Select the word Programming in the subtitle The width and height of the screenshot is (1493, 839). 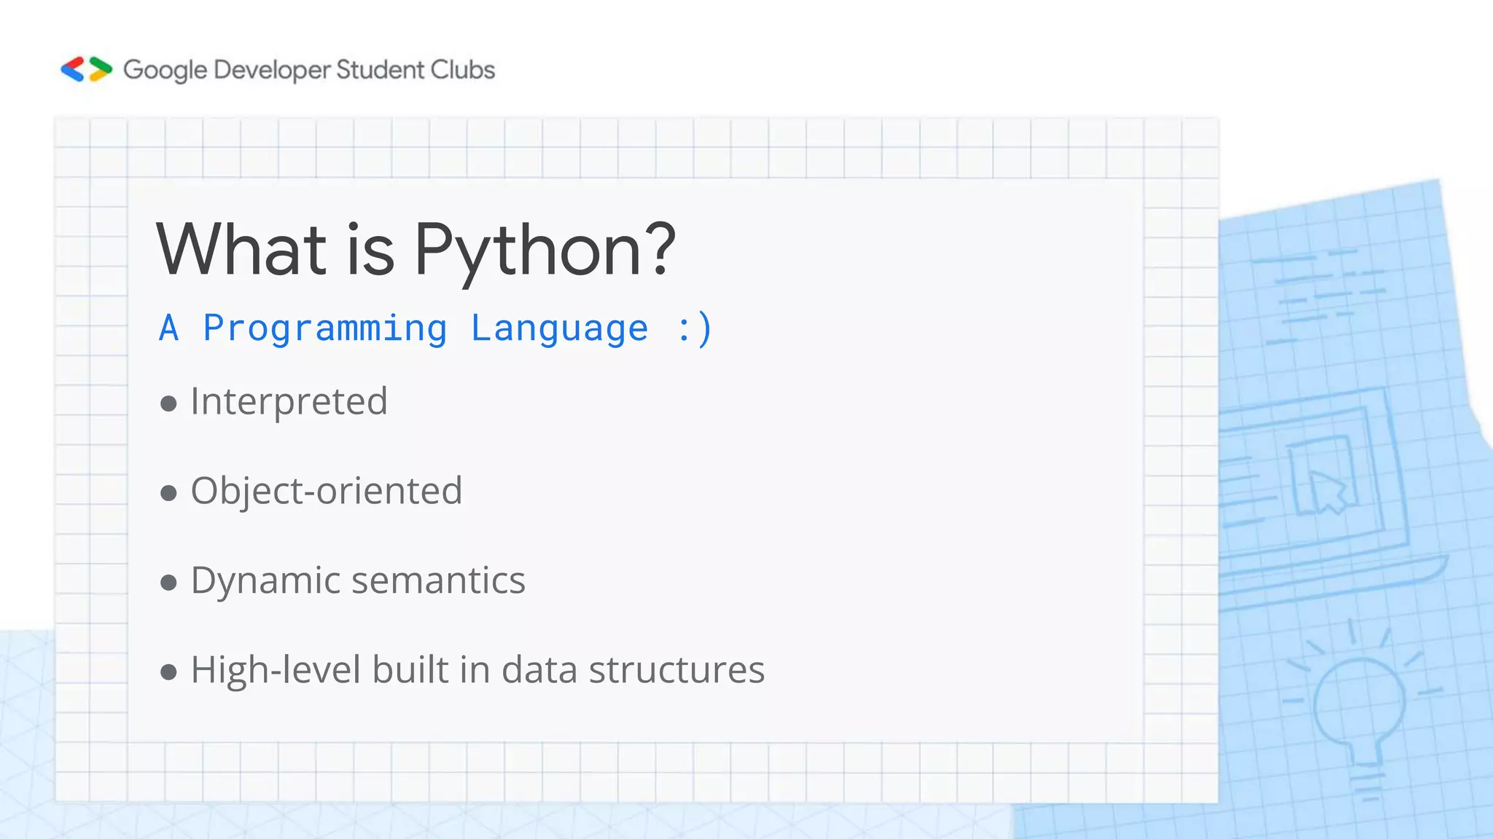[x=324, y=328]
